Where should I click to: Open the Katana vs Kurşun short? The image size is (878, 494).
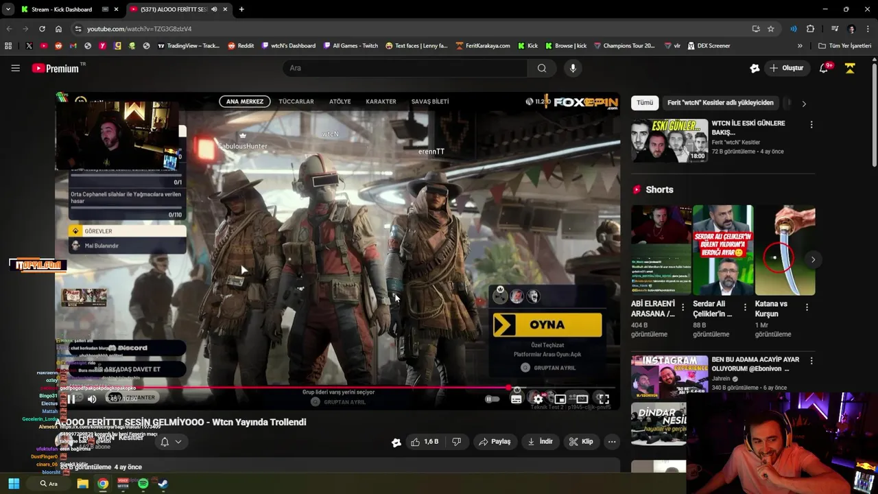pyautogui.click(x=785, y=250)
